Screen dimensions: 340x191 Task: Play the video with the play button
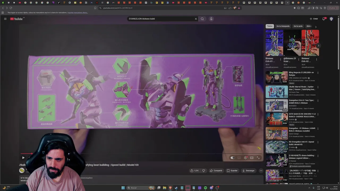[x=23, y=158]
